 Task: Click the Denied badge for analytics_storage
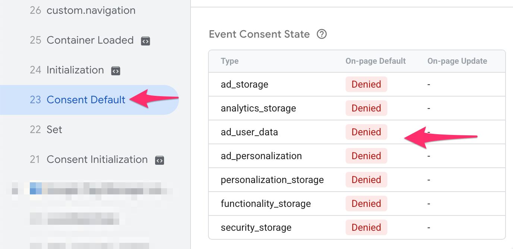click(366, 108)
